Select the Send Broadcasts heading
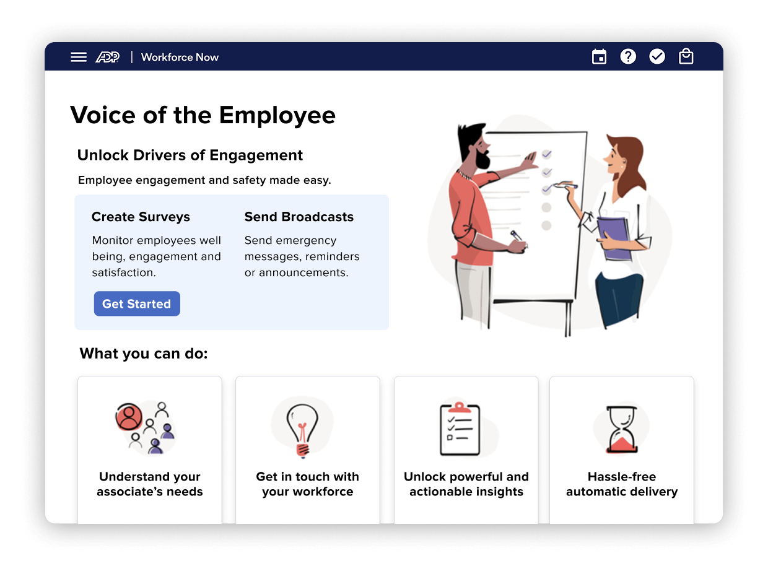 pos(299,217)
